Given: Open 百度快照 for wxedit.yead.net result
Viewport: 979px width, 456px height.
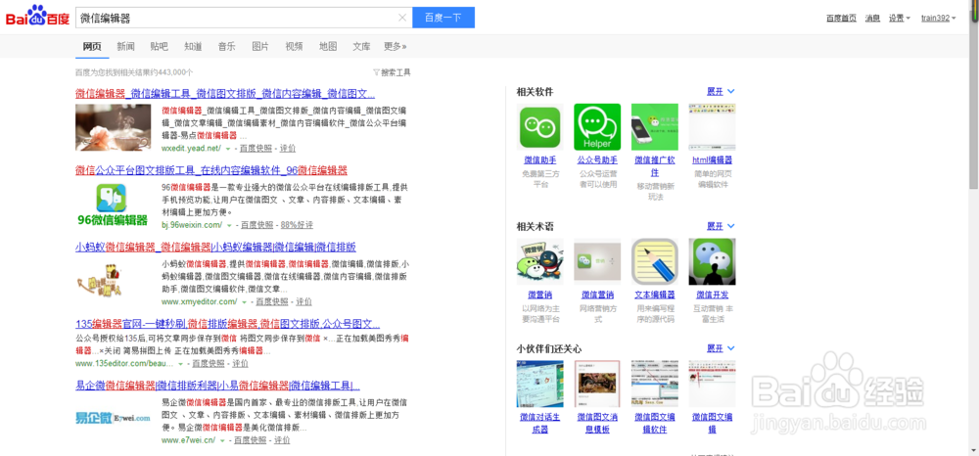Looking at the screenshot, I should pos(256,149).
